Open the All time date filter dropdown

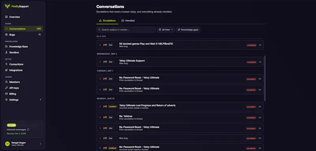point(166,30)
